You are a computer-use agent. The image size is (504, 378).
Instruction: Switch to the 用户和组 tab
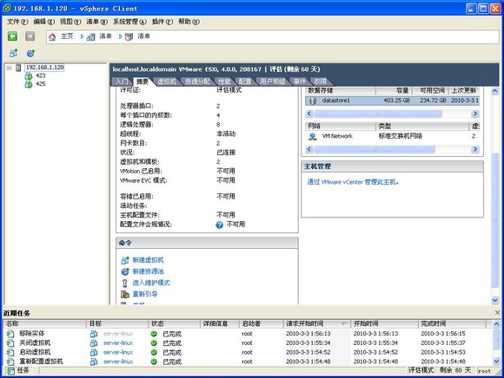272,81
